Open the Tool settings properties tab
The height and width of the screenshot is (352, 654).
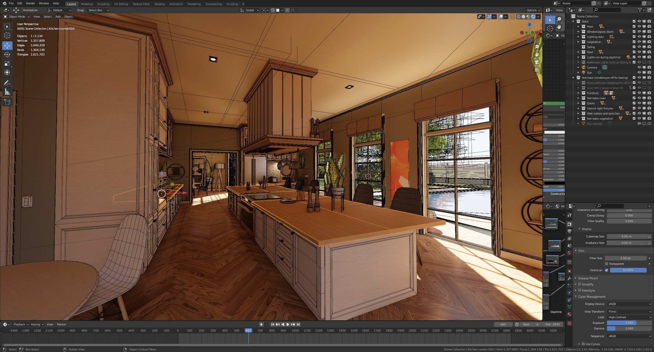pos(569,215)
